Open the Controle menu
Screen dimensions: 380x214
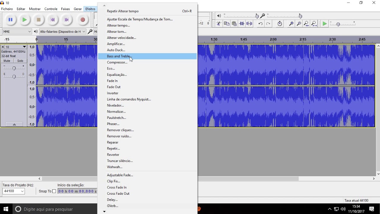[51, 9]
